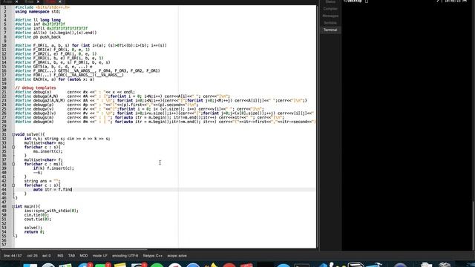The image size is (475, 267).
Task: Click the '#define ll long long' line
Action: (x=38, y=20)
